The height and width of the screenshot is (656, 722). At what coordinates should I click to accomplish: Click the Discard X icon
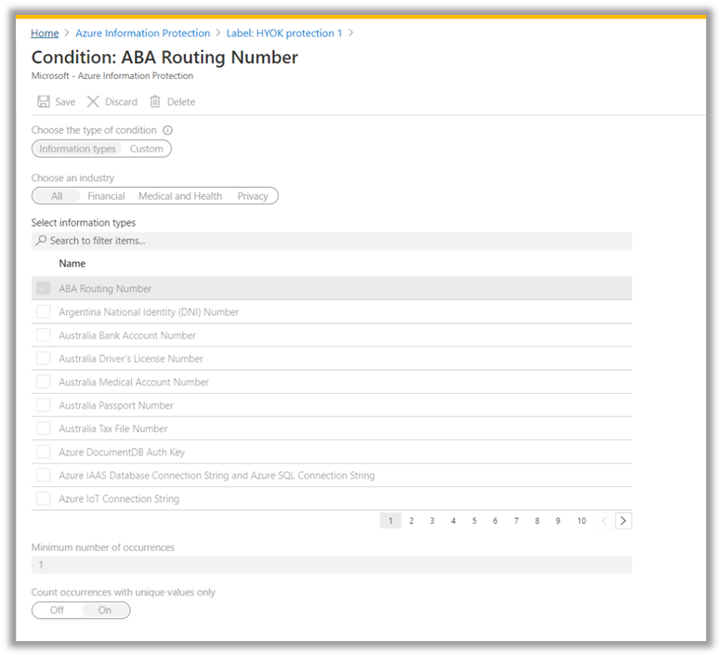point(93,101)
